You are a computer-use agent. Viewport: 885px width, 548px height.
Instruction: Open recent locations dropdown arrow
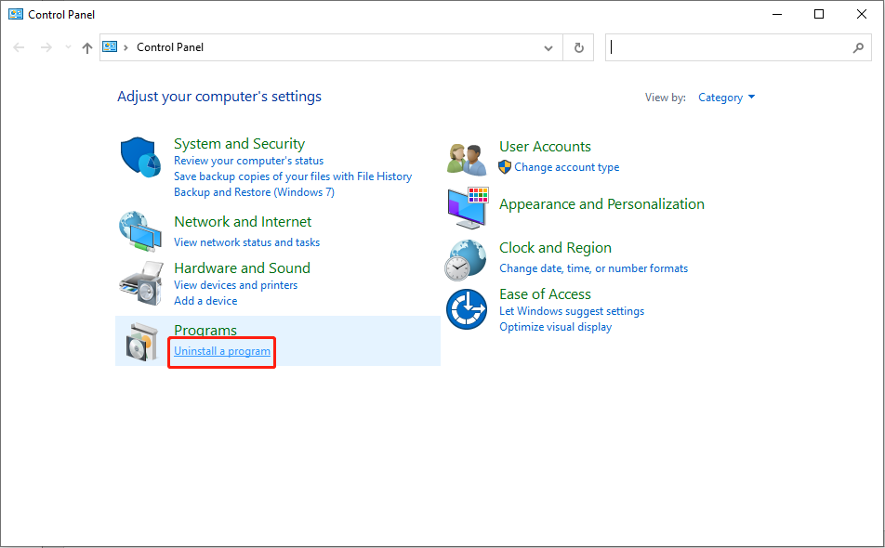pos(68,47)
